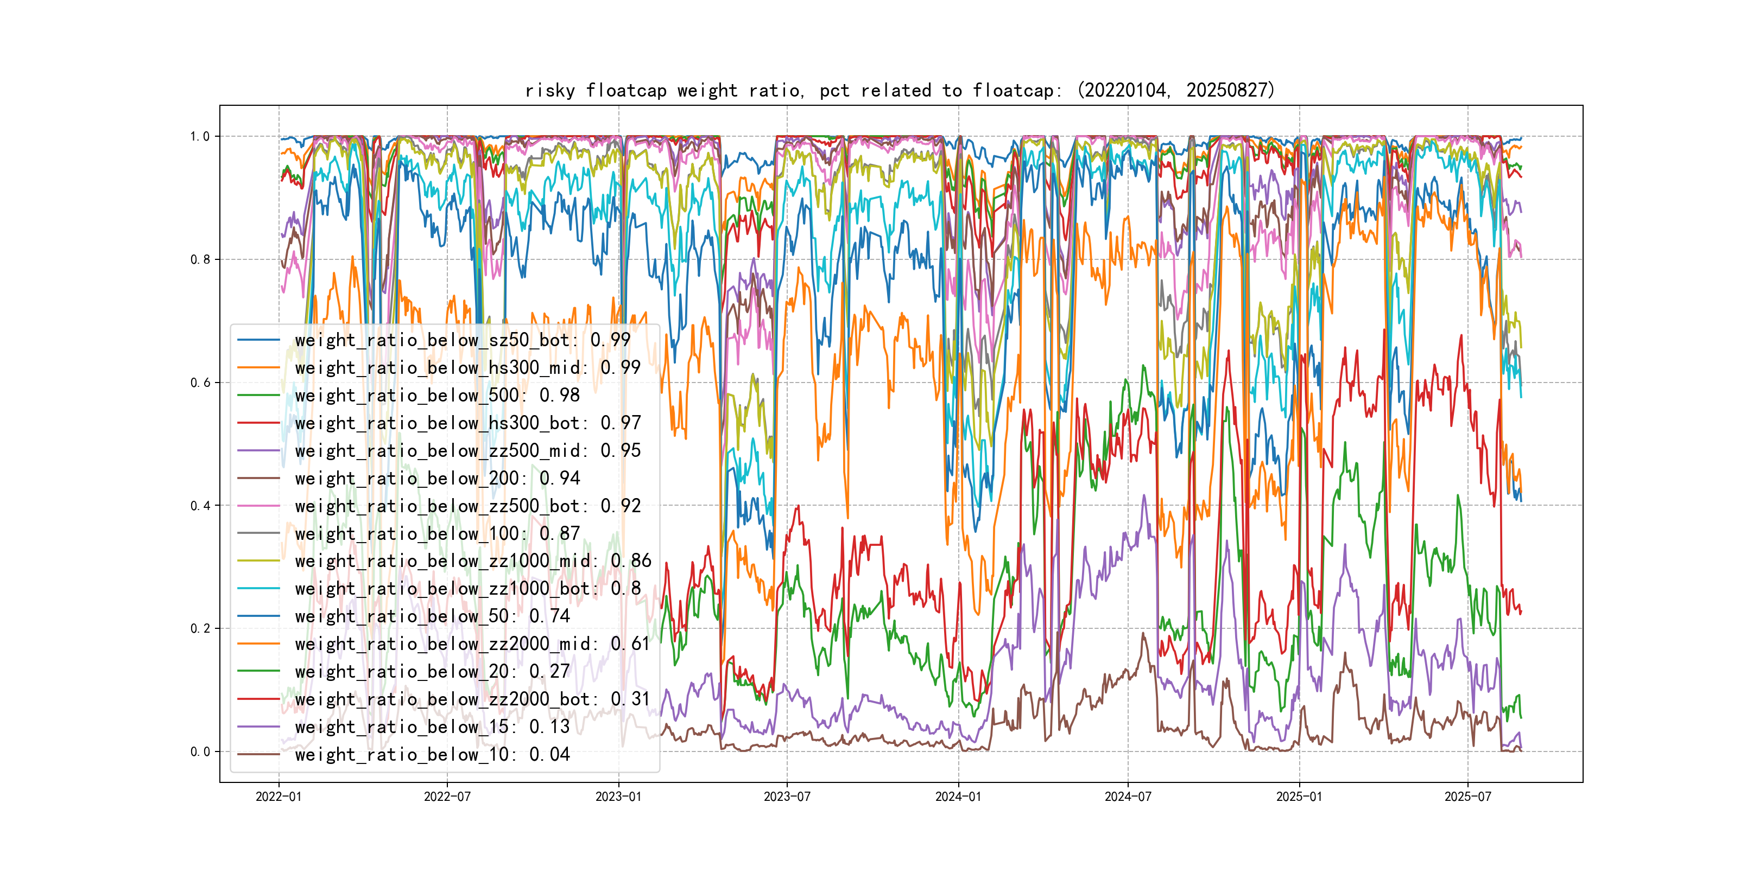Image resolution: width=1759 pixels, height=879 pixels.
Task: Click legend entry weight_ratio_below_50
Action: [x=432, y=616]
